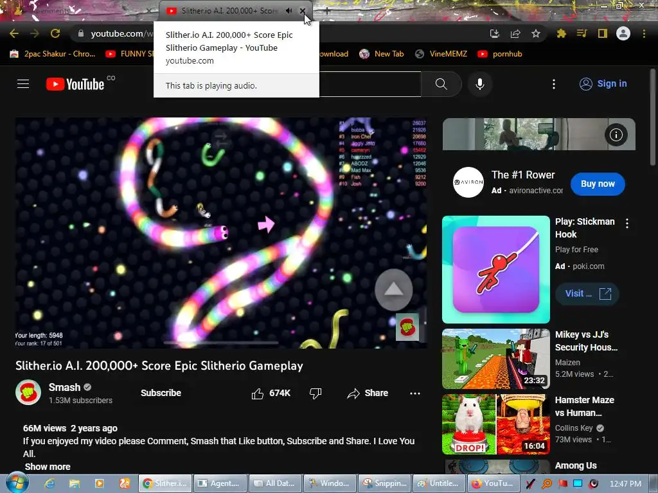The image size is (658, 493).
Task: Open the FUNNY bookmark
Action: pos(130,54)
